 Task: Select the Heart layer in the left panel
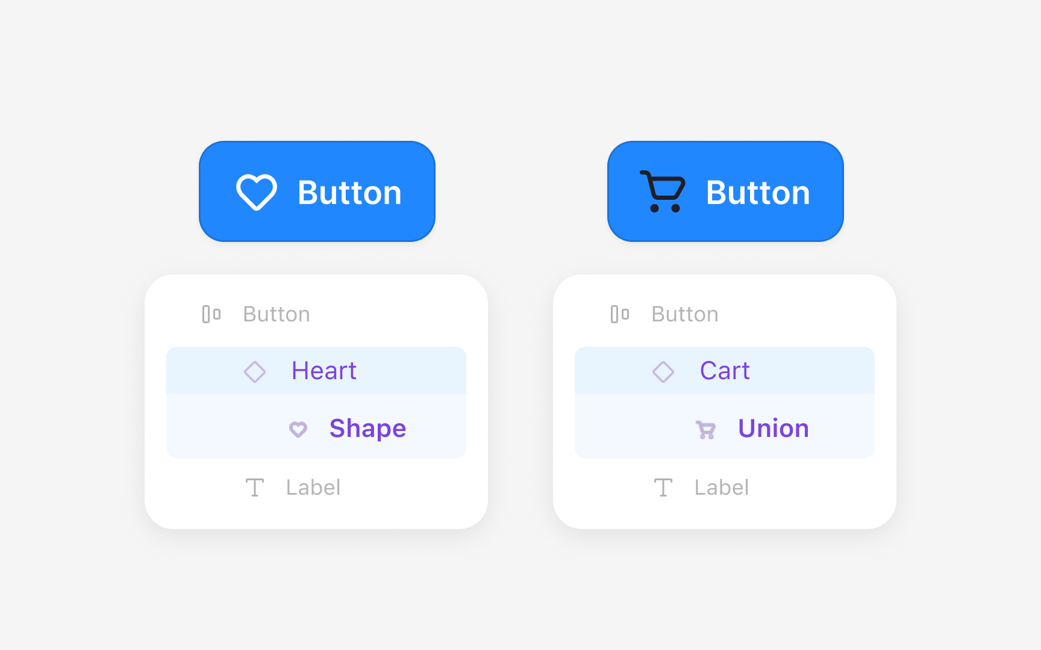tap(324, 371)
